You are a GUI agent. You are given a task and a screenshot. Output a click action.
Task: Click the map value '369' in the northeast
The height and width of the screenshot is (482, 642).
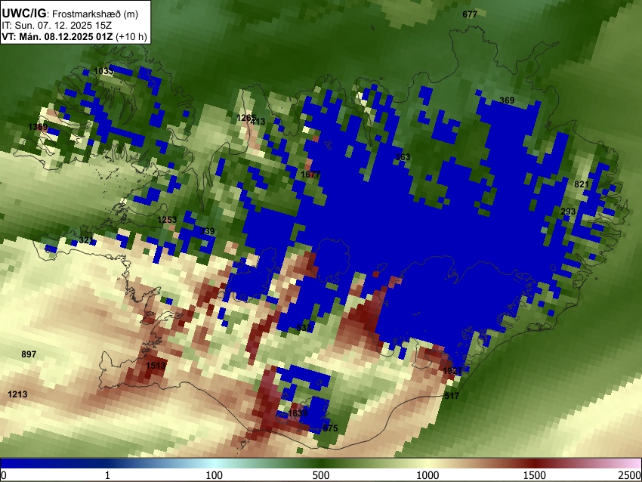pos(507,100)
